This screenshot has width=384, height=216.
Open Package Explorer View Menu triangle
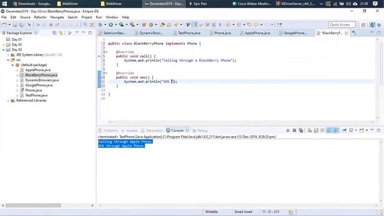tap(77, 32)
